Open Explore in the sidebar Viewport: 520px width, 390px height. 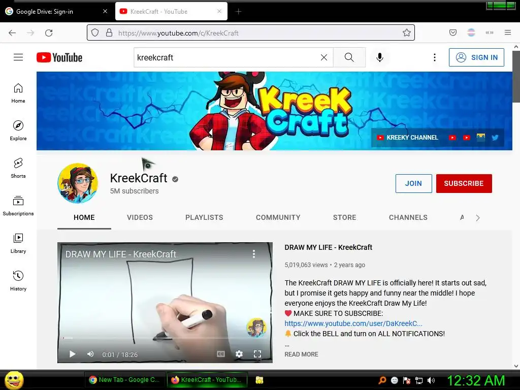[18, 131]
